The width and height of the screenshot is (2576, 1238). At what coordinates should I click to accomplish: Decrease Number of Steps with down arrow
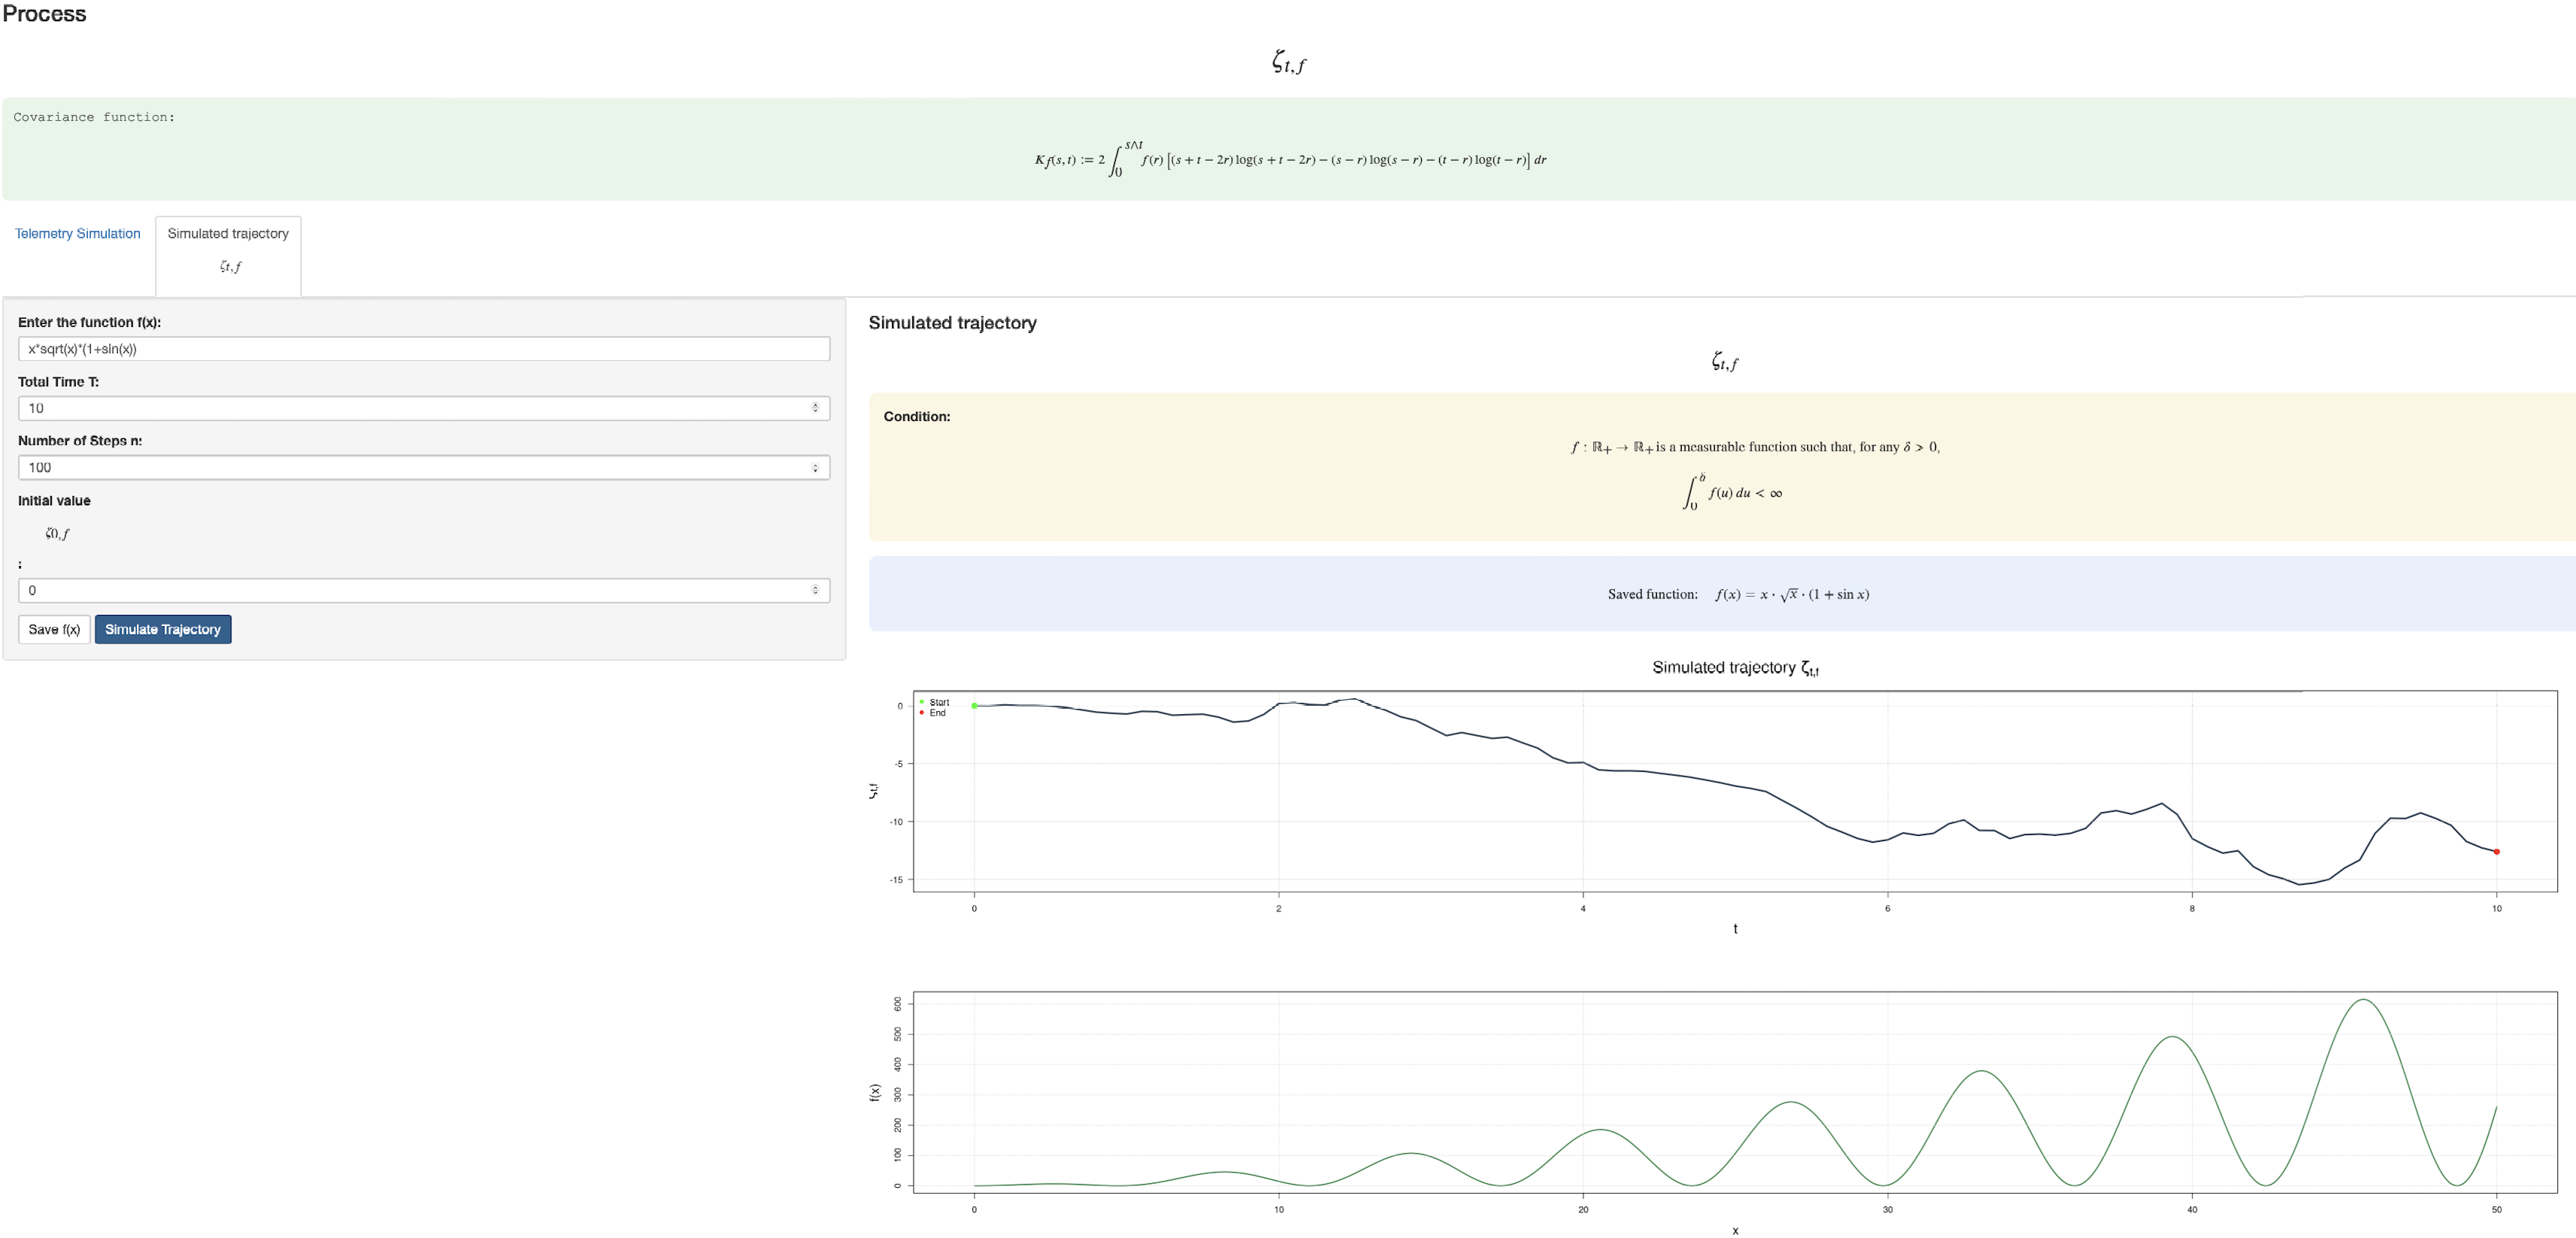pos(815,470)
